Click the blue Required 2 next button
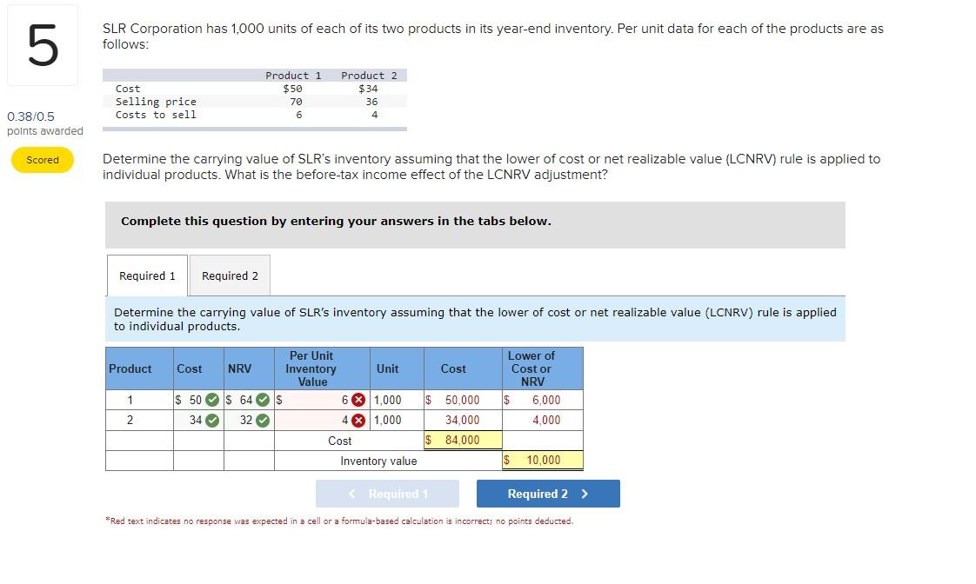This screenshot has height=584, width=976. (x=548, y=494)
